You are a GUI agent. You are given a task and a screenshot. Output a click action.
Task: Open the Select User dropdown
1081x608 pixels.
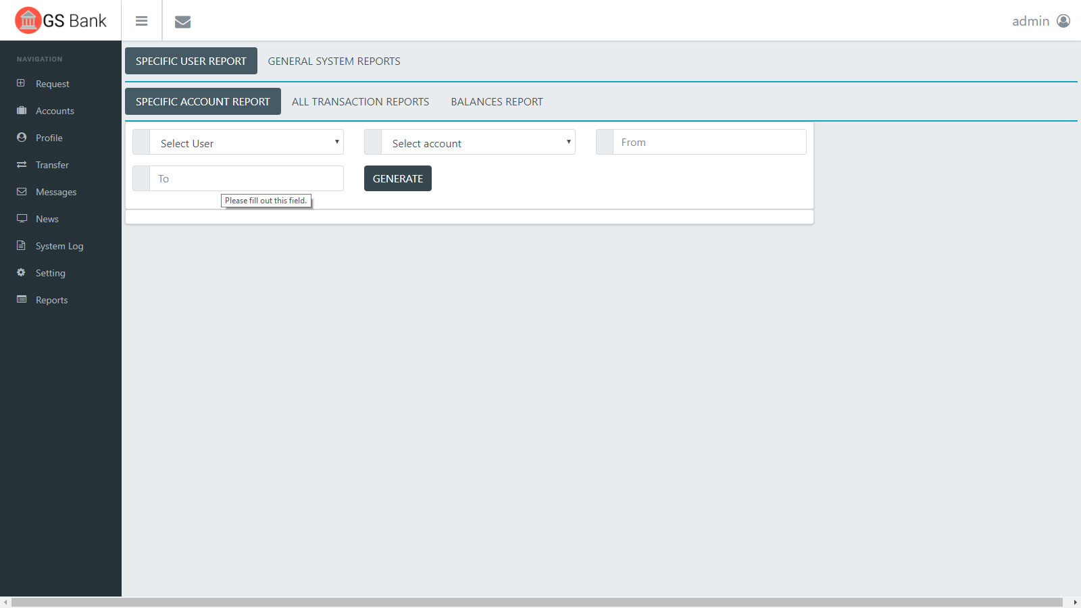tap(247, 143)
